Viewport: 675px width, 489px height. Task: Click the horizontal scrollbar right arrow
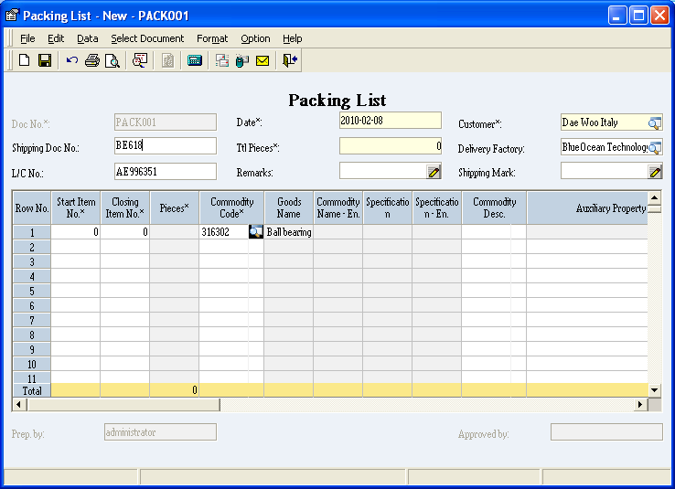coord(640,404)
